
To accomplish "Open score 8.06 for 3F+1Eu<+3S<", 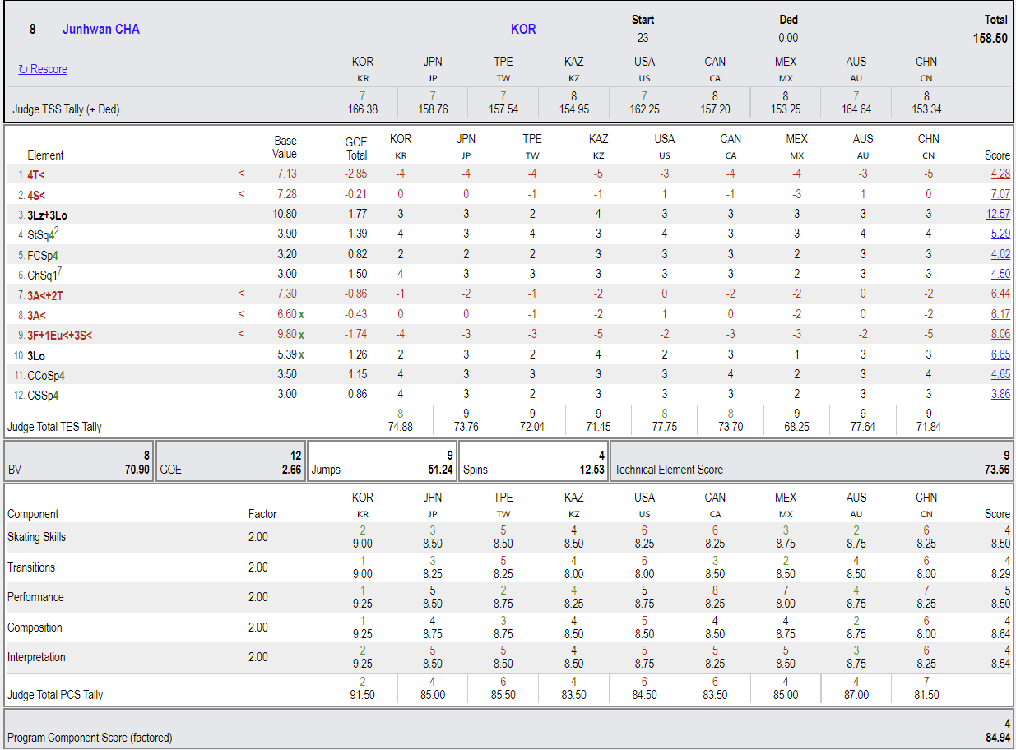I will [1000, 334].
